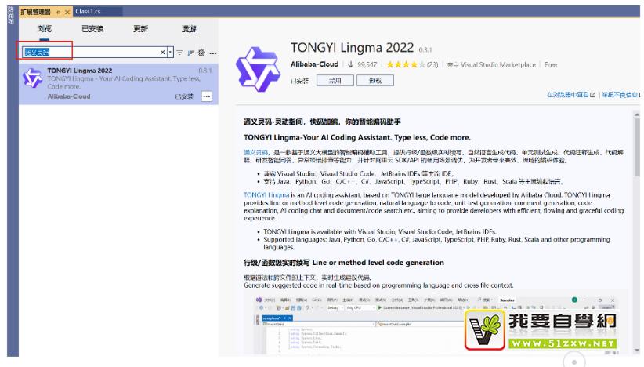
Task: Click the sort order icon in the toolbar
Action: 190,53
